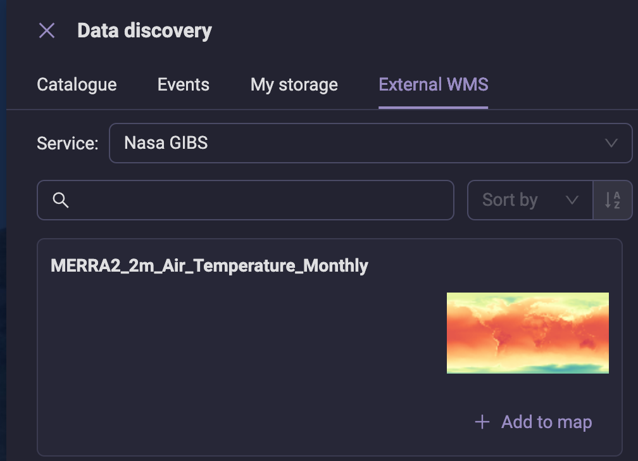Open the Nasa GIBS service dropdown
The width and height of the screenshot is (638, 461).
point(371,143)
